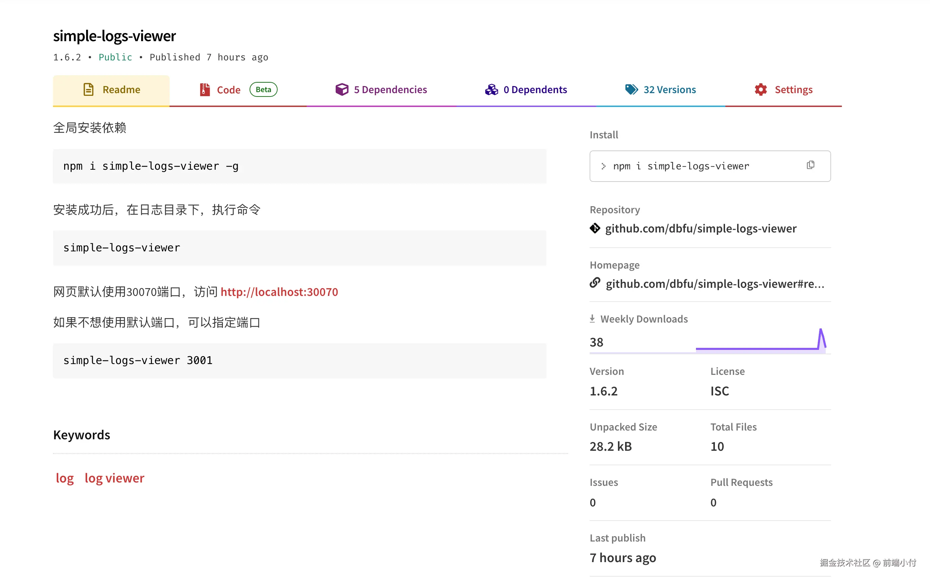Open the truncated Homepage github link

tap(715, 283)
